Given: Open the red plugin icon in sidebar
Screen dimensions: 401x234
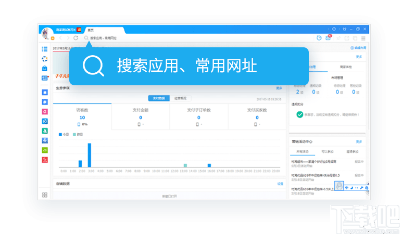Looking at the screenshot, I should (45, 160).
